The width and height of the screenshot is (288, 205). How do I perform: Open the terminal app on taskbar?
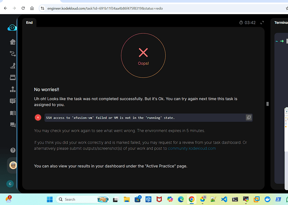(235, 199)
